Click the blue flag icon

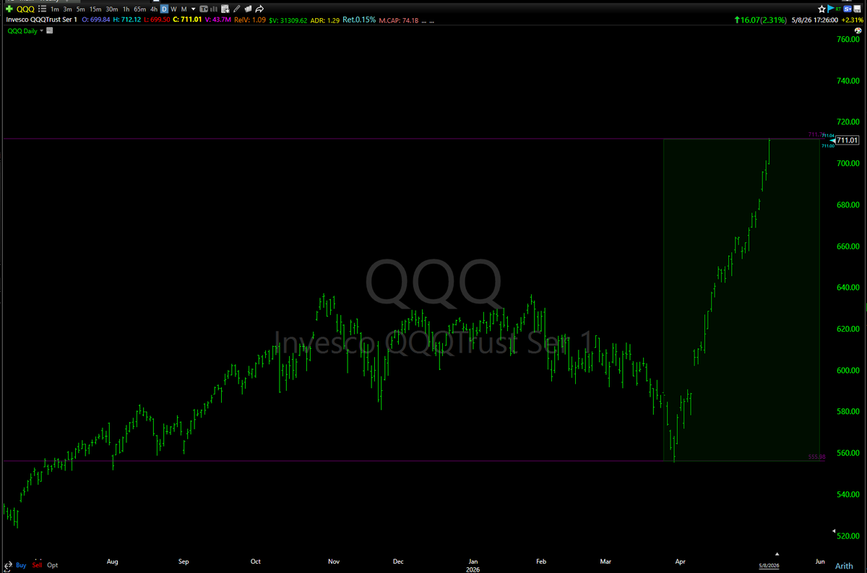(830, 9)
